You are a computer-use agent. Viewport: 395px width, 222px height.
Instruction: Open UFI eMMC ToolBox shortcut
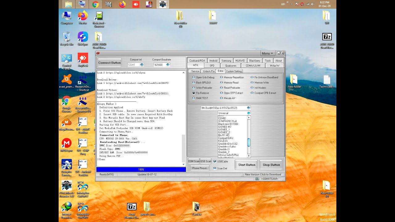pyautogui.click(x=83, y=125)
